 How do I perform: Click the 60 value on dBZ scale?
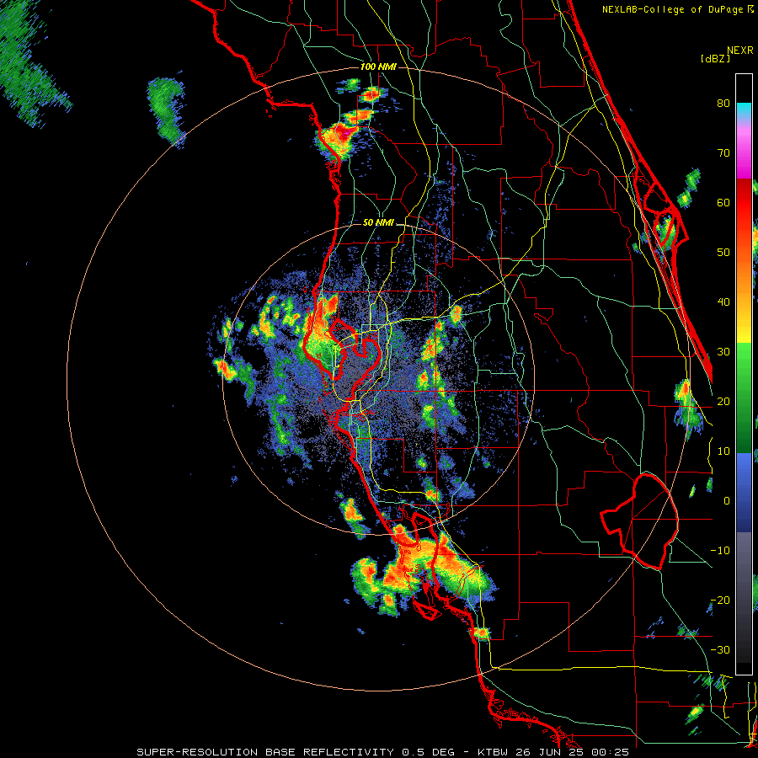[x=723, y=202]
